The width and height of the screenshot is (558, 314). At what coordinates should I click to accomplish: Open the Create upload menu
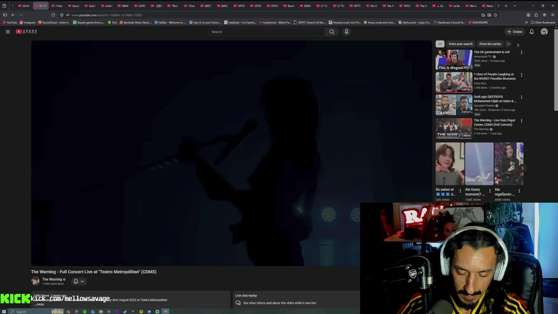click(x=514, y=31)
